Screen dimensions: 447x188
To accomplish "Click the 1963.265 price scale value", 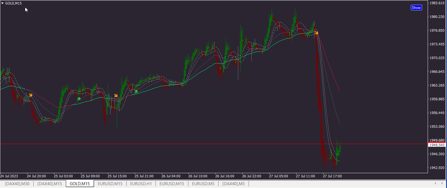I will [437, 85].
